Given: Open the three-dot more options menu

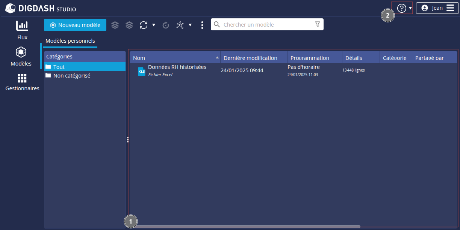Looking at the screenshot, I should tap(202, 25).
